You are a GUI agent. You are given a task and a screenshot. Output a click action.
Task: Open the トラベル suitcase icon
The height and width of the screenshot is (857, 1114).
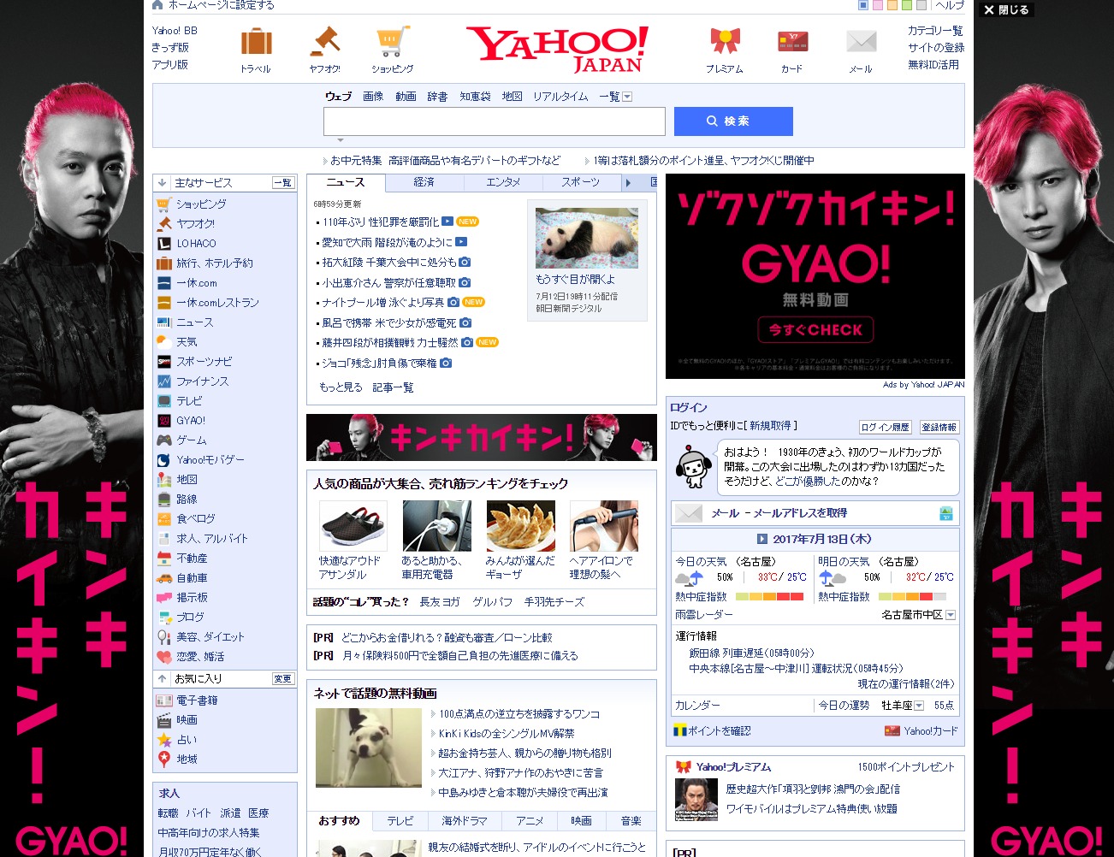pyautogui.click(x=256, y=41)
